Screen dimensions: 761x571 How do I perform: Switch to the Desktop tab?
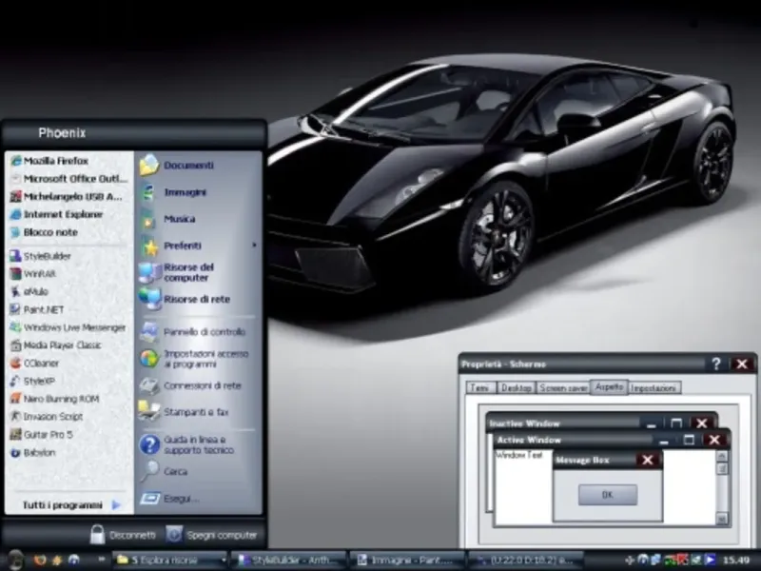[x=515, y=388]
